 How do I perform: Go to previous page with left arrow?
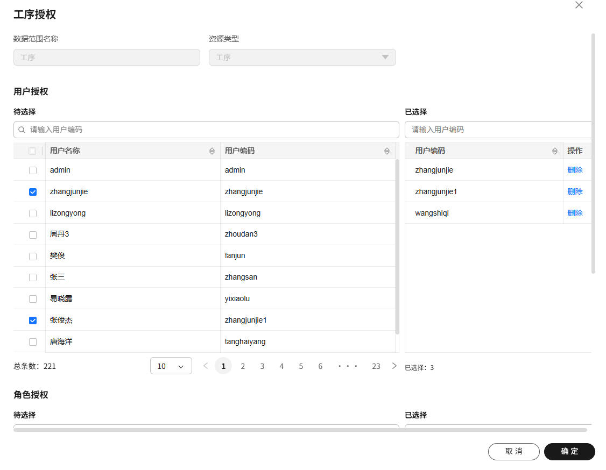coord(205,366)
